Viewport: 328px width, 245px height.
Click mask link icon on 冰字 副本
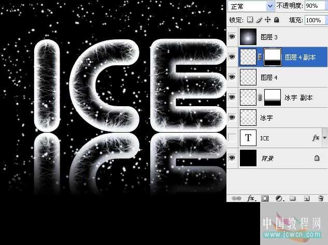260,97
